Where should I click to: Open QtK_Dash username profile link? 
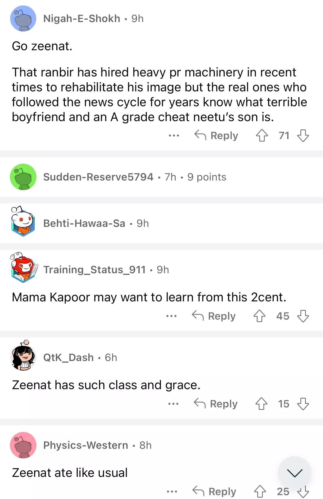(x=68, y=357)
